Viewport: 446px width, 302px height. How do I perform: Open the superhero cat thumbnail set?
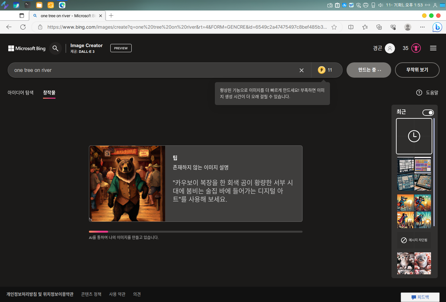(x=414, y=211)
